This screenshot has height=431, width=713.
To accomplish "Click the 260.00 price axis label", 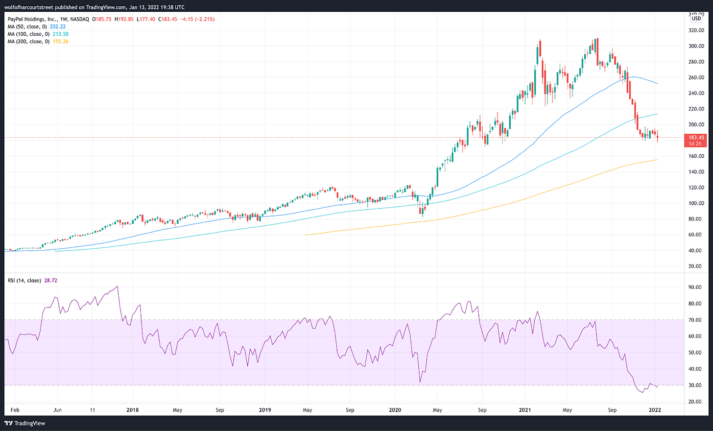I will [x=696, y=77].
